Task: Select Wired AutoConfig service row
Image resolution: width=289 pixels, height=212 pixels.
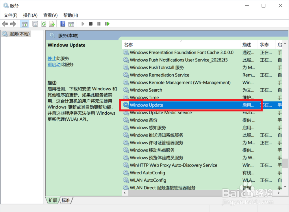Action: point(202,173)
